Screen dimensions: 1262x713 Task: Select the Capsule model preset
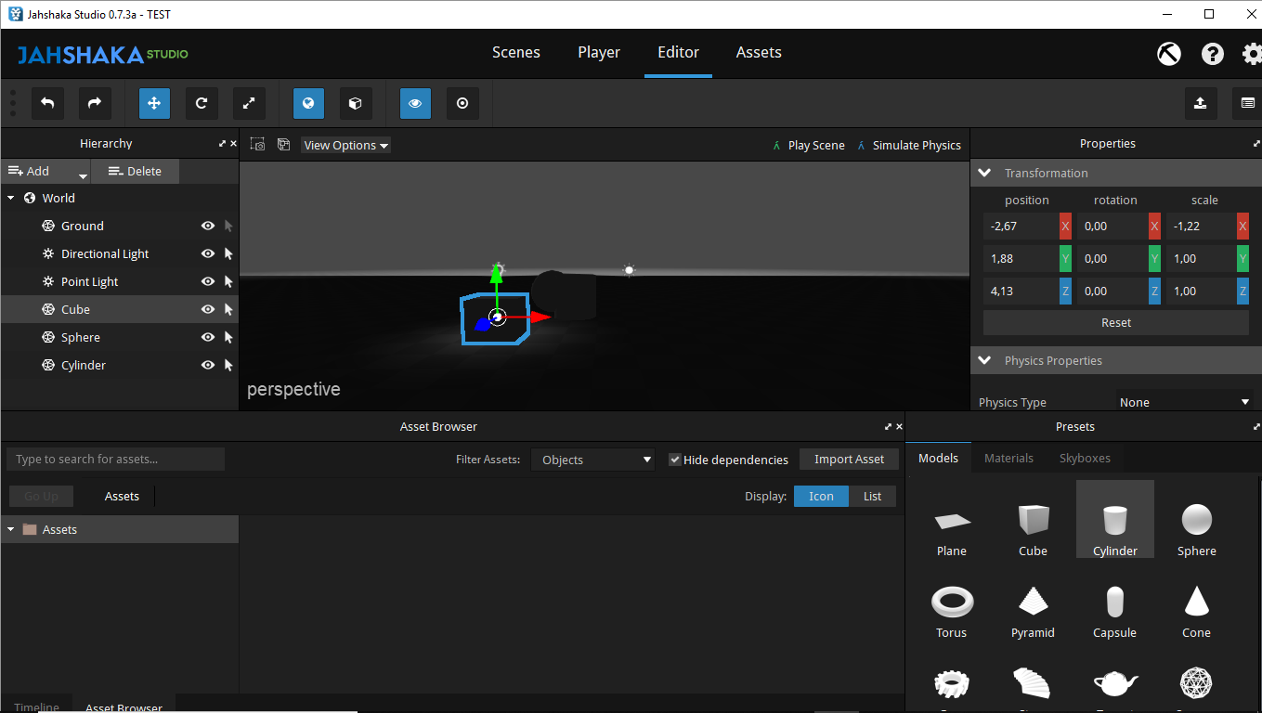click(x=1114, y=612)
